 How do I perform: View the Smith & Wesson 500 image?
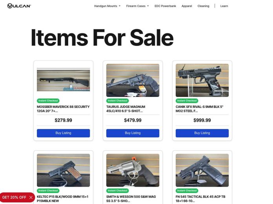pos(133,170)
